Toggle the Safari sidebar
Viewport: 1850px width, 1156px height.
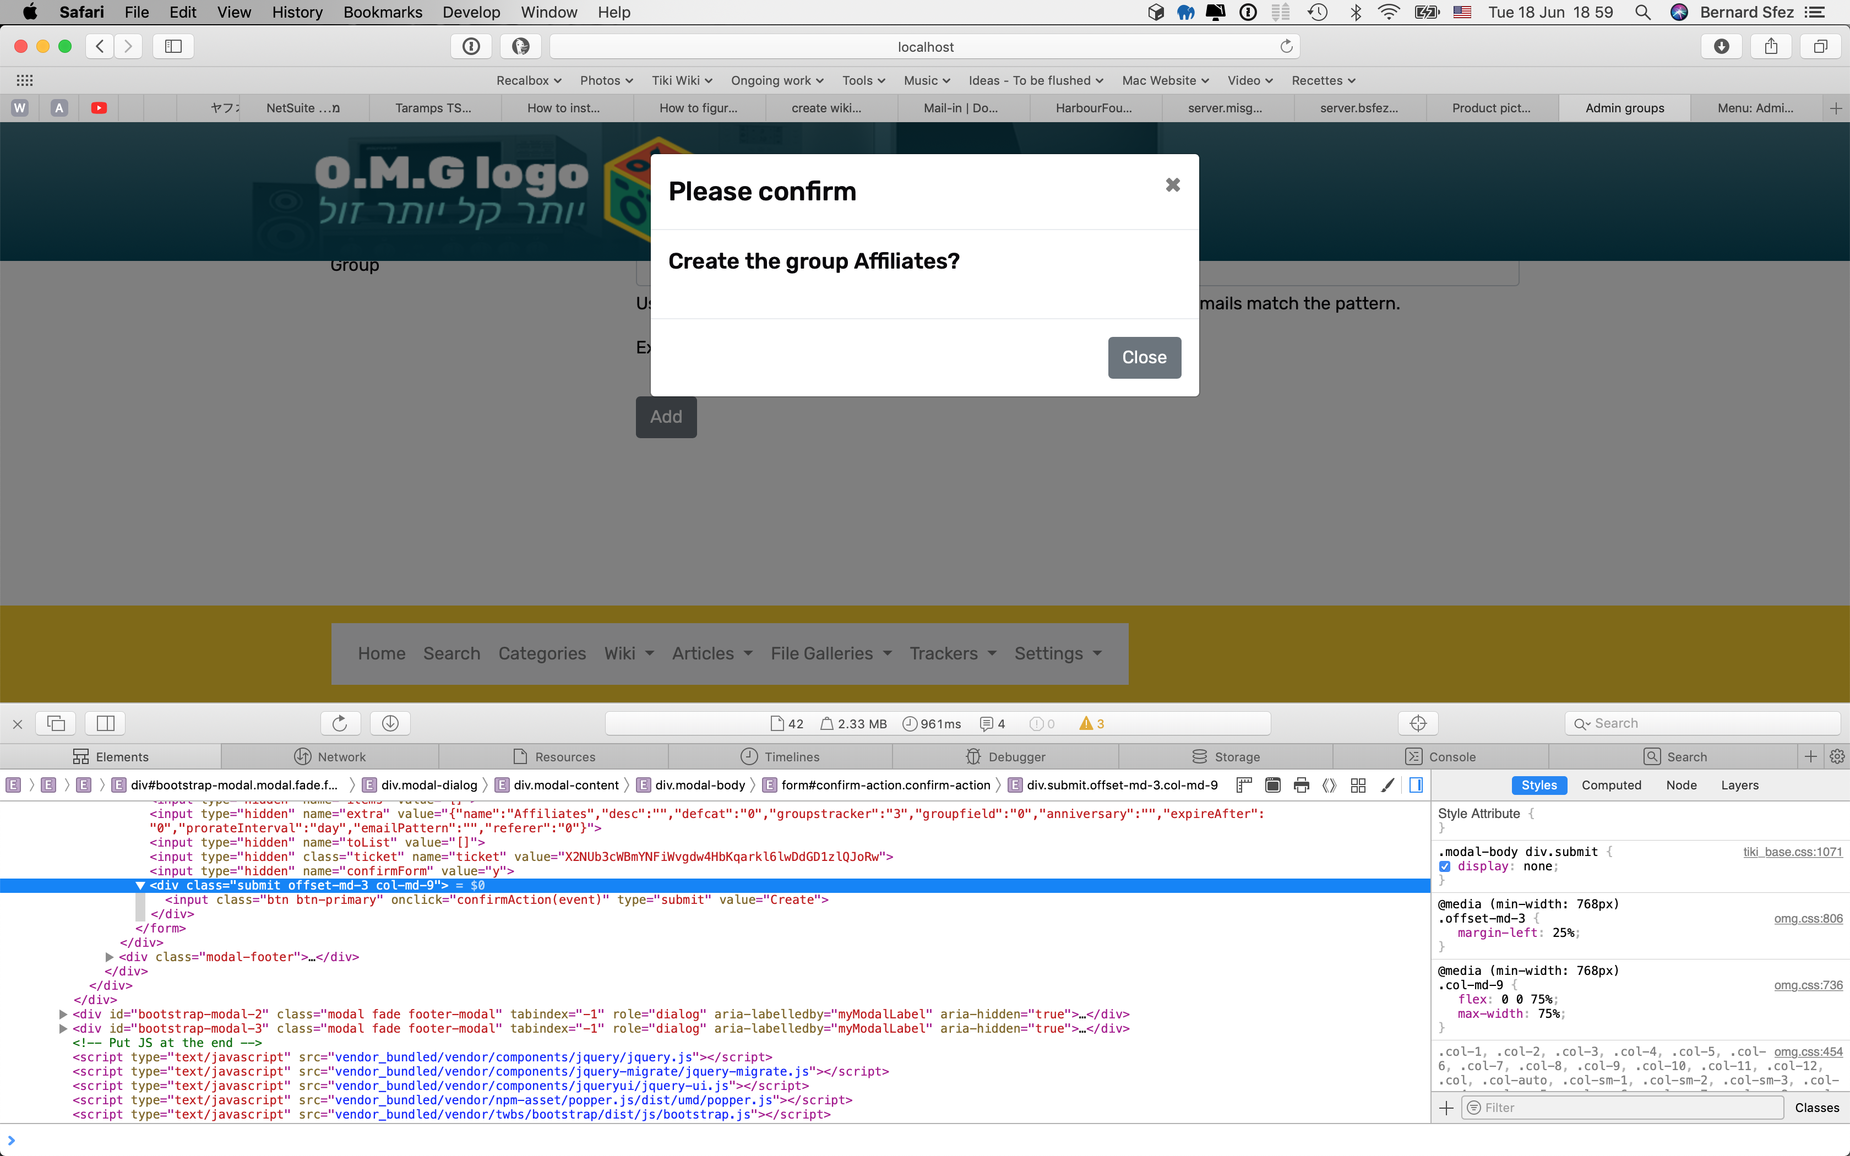pyautogui.click(x=173, y=47)
